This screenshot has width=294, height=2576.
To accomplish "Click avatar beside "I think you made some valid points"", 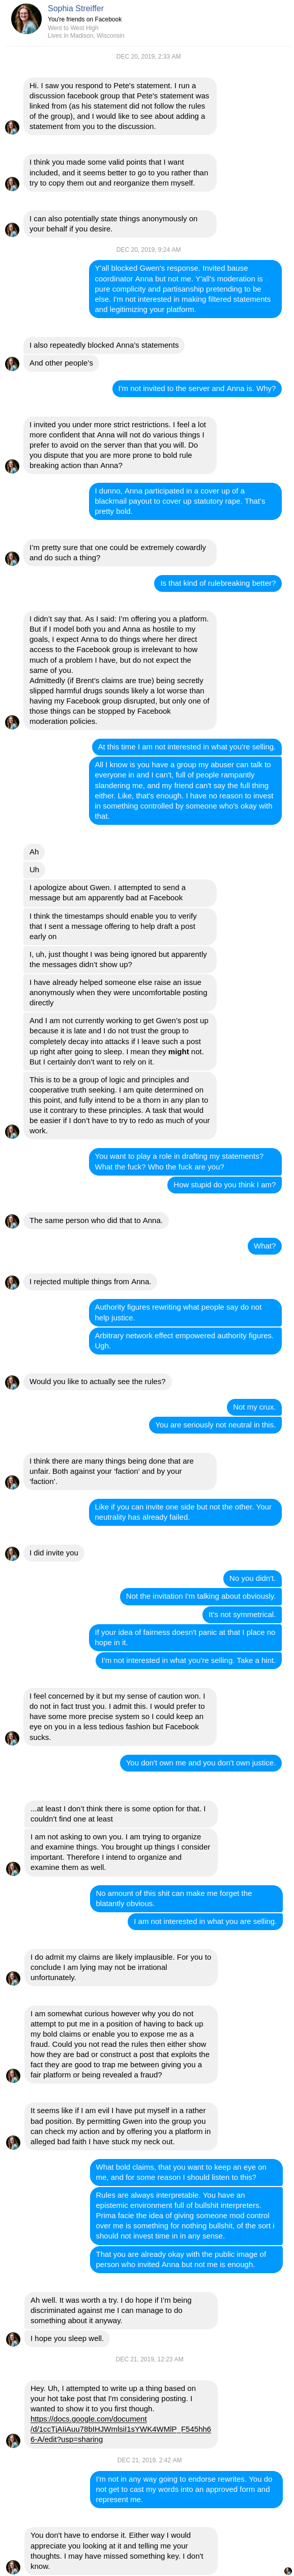I will click(x=12, y=184).
